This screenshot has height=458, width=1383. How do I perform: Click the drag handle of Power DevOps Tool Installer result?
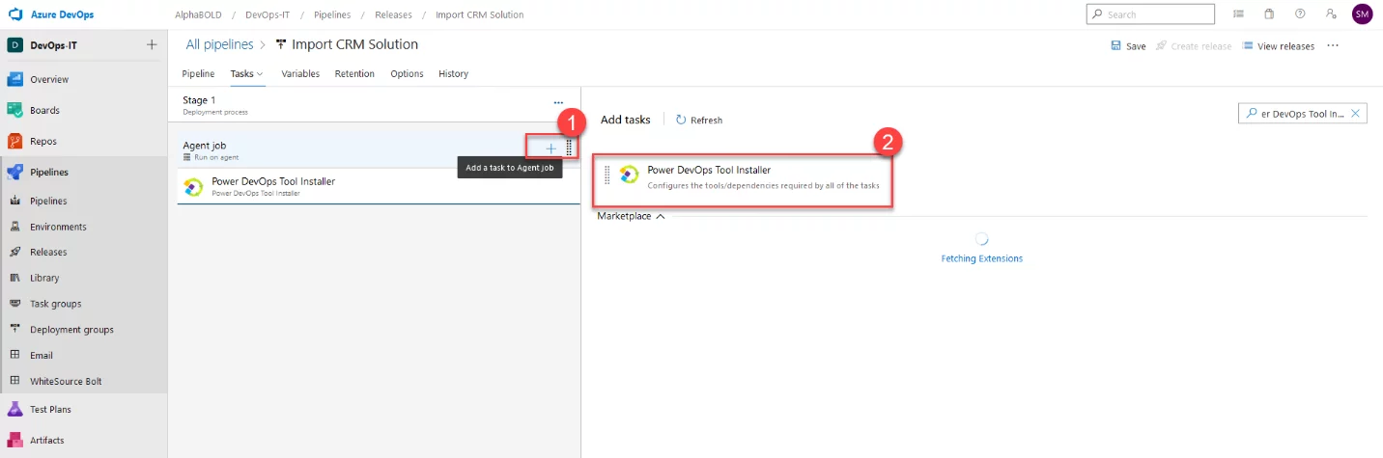(607, 175)
